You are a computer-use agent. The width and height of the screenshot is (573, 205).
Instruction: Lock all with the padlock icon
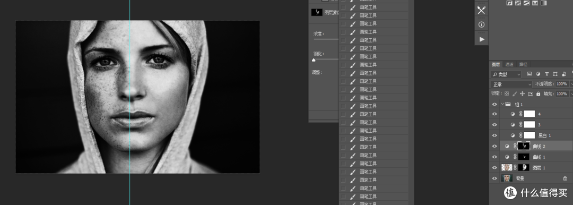[538, 93]
